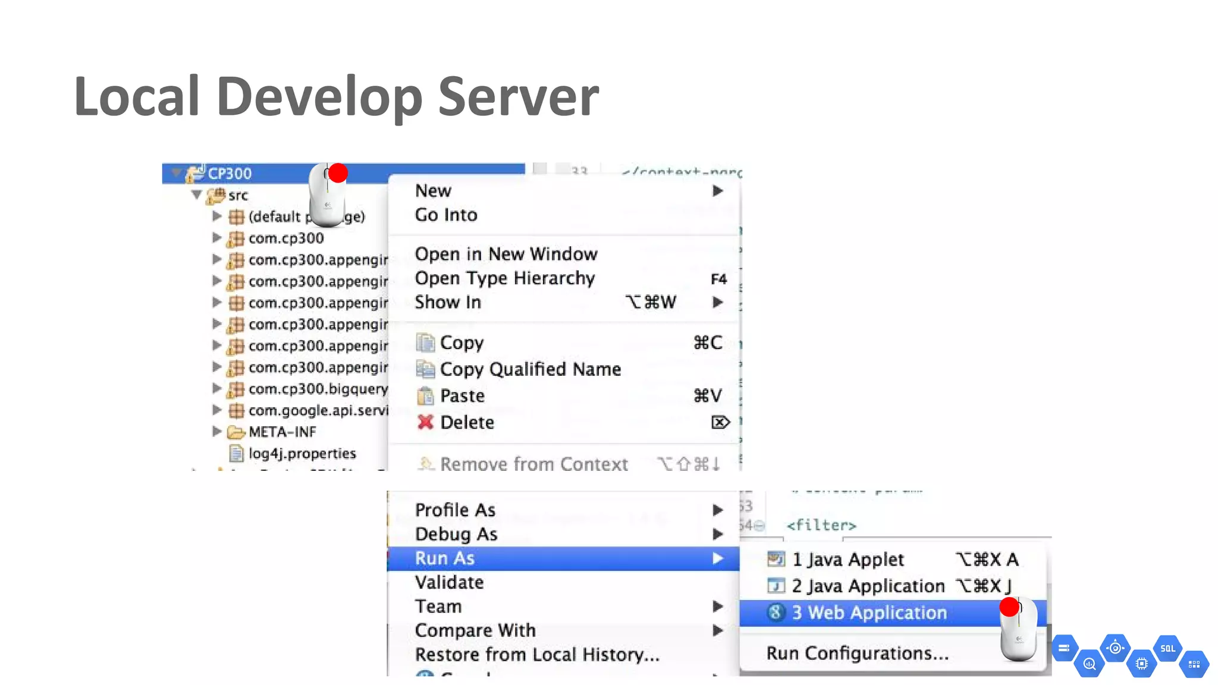Choose Run Configurations... entry
The width and height of the screenshot is (1218, 685).
coord(857,653)
